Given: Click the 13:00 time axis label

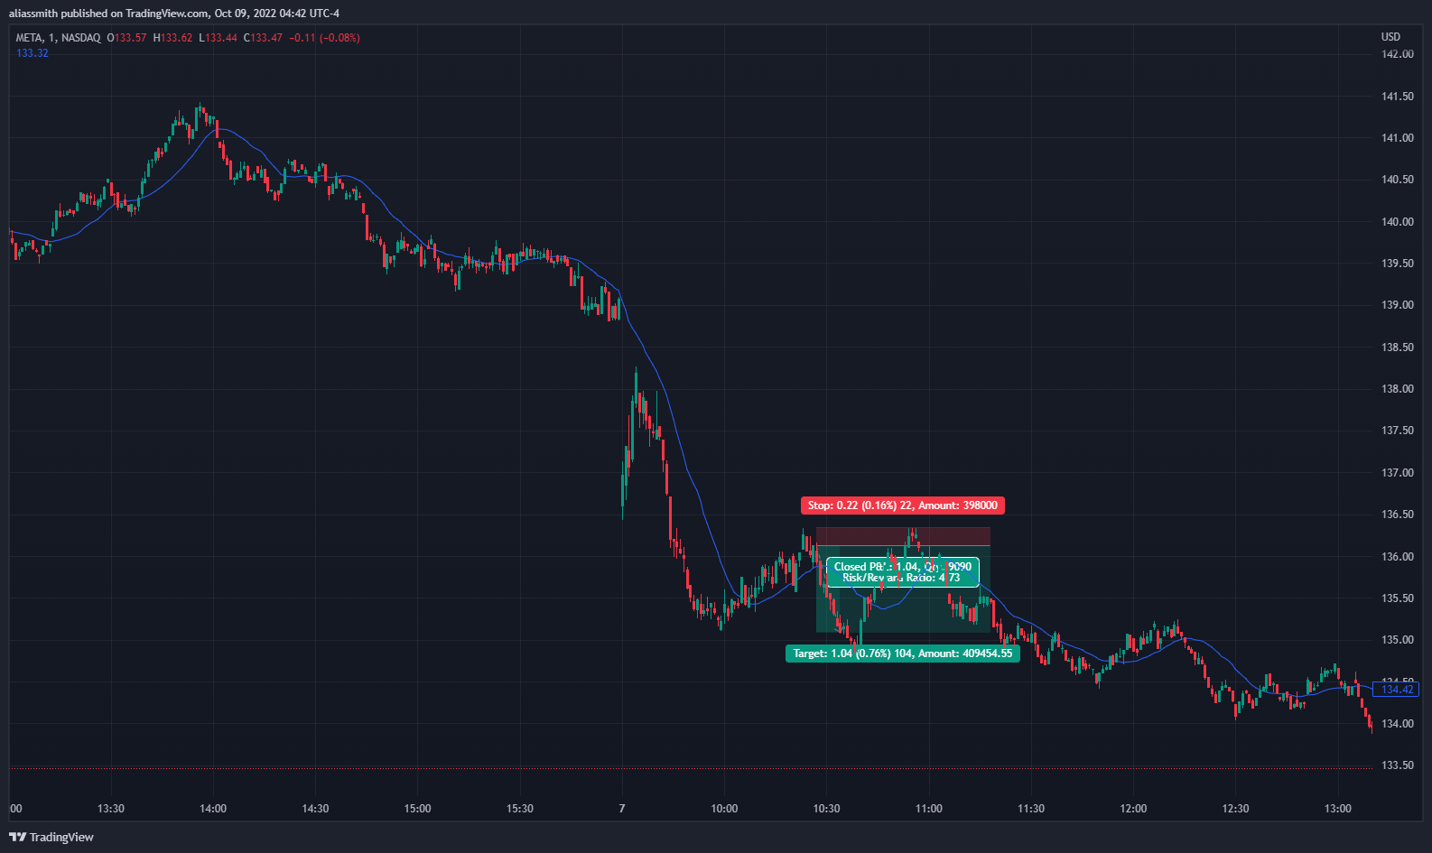Looking at the screenshot, I should (x=1337, y=809).
